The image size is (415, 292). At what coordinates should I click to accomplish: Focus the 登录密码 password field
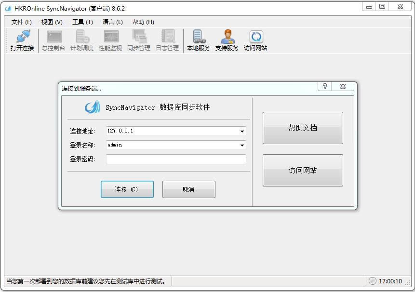[x=176, y=159]
